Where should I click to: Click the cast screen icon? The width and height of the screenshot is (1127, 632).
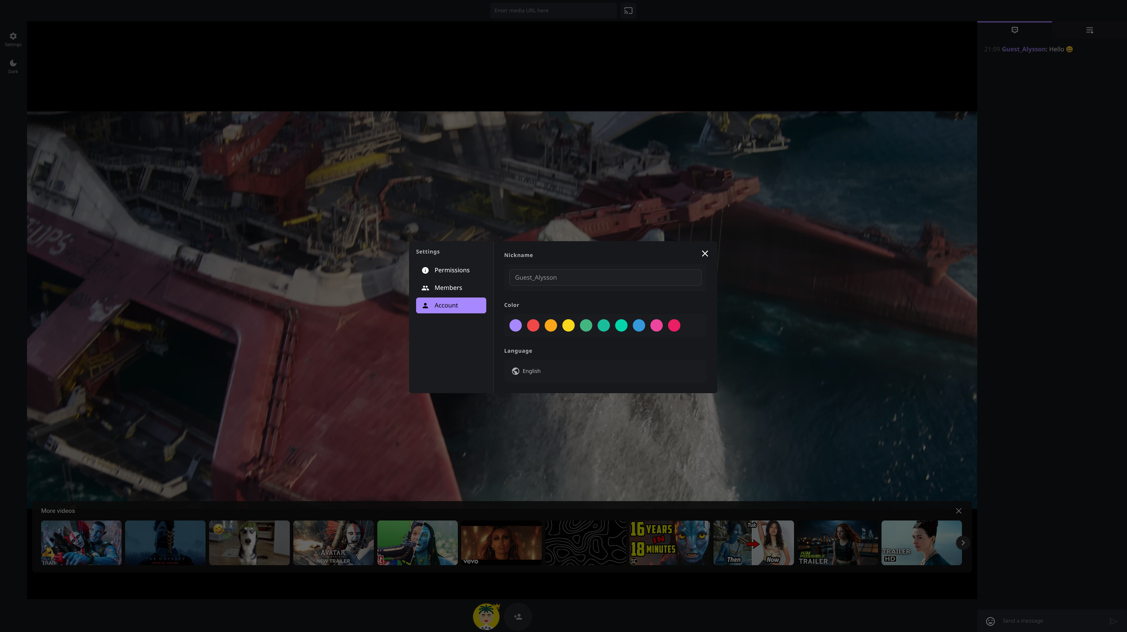tap(628, 11)
